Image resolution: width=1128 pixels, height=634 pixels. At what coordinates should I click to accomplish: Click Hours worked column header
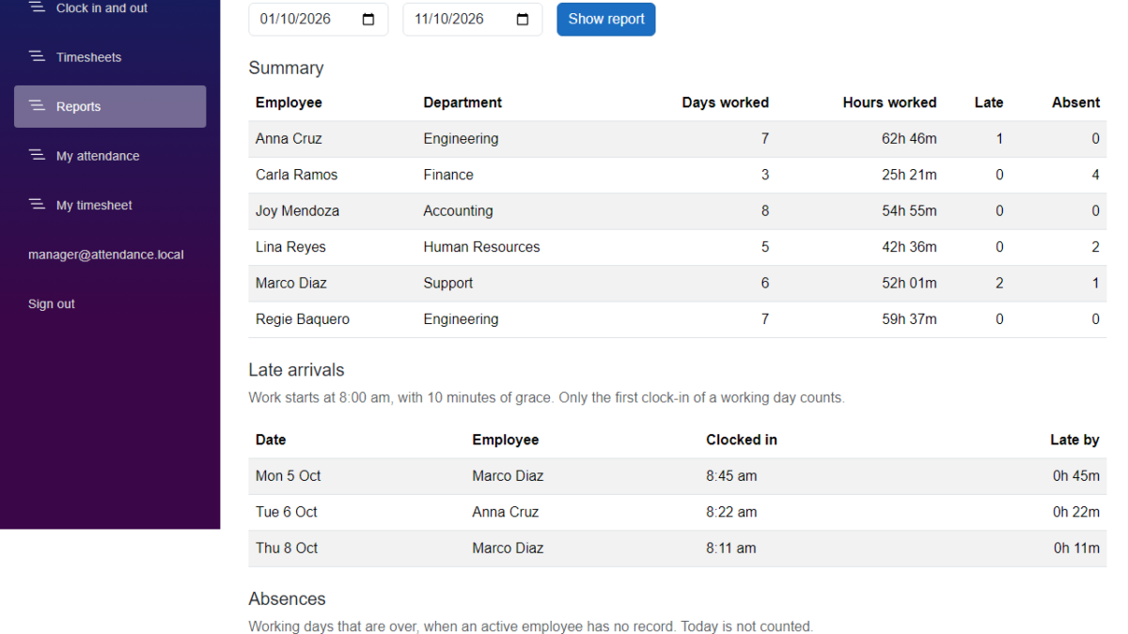[889, 102]
